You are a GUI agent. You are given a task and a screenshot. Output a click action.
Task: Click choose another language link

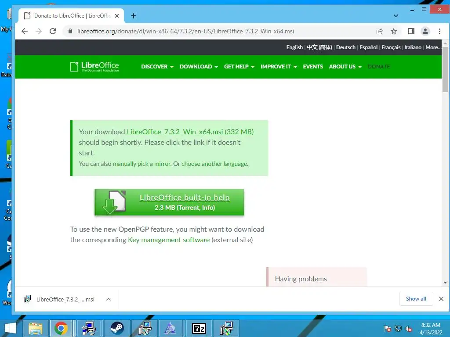[214, 164]
